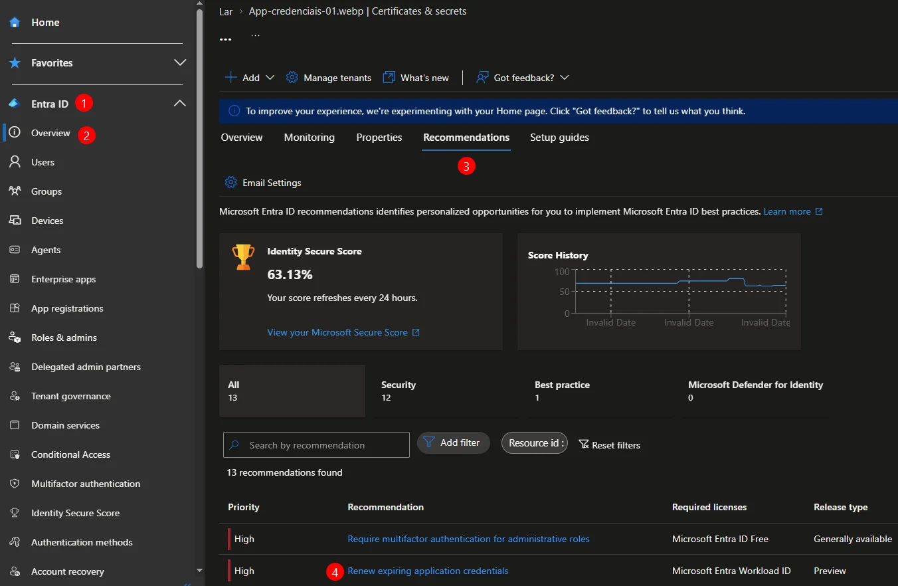Viewport: 898px width, 586px height.
Task: Click the Score History chart
Action: coord(681,292)
